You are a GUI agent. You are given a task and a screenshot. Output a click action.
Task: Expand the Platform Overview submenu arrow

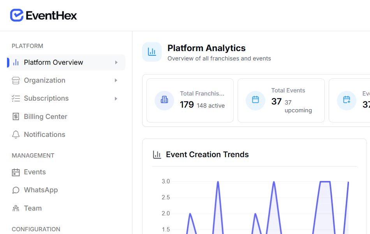coord(116,62)
